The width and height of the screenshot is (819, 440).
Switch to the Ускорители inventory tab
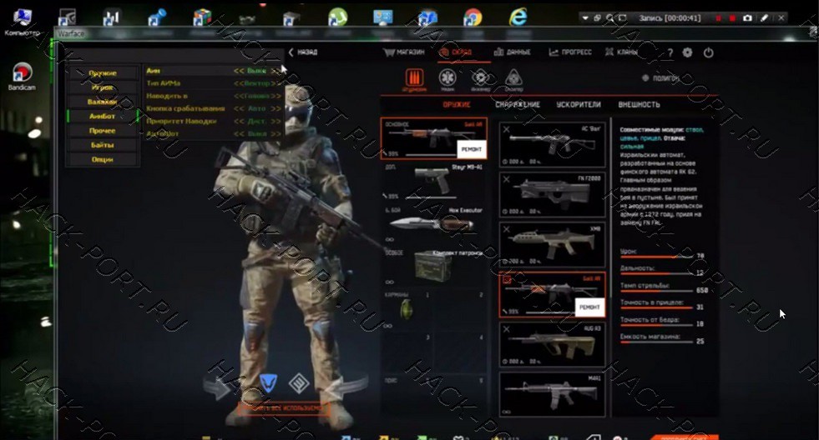pos(579,104)
